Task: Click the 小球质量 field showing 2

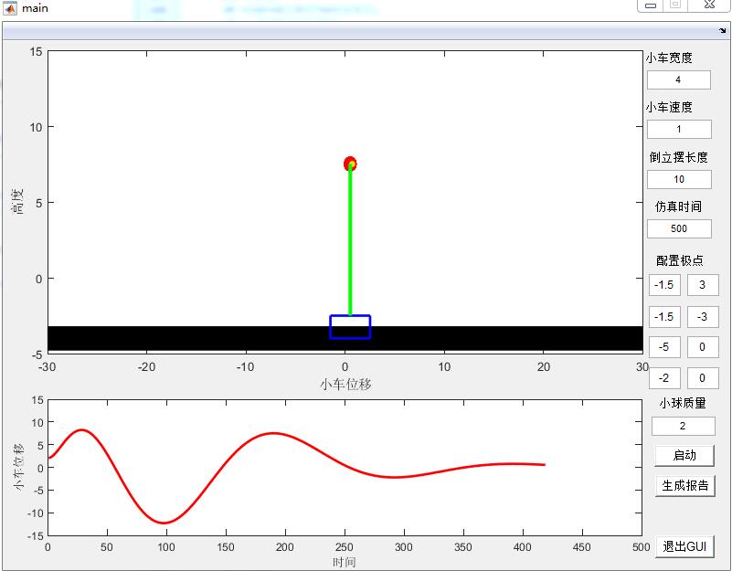Action: [x=683, y=426]
